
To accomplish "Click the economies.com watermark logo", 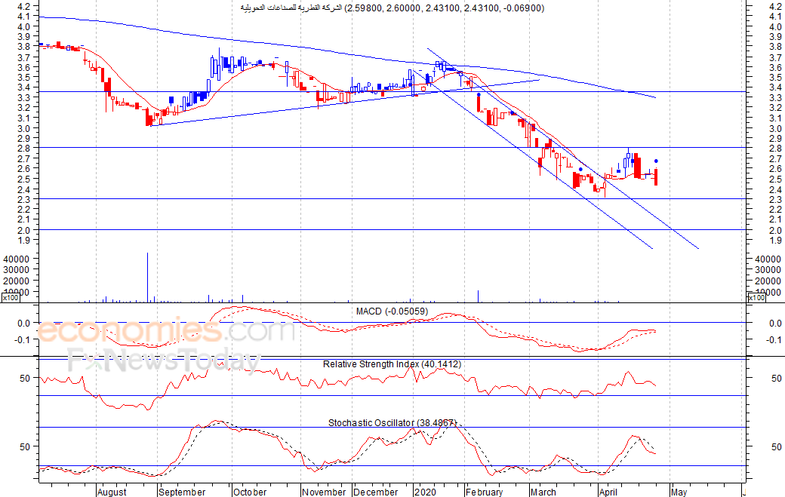I will (166, 330).
